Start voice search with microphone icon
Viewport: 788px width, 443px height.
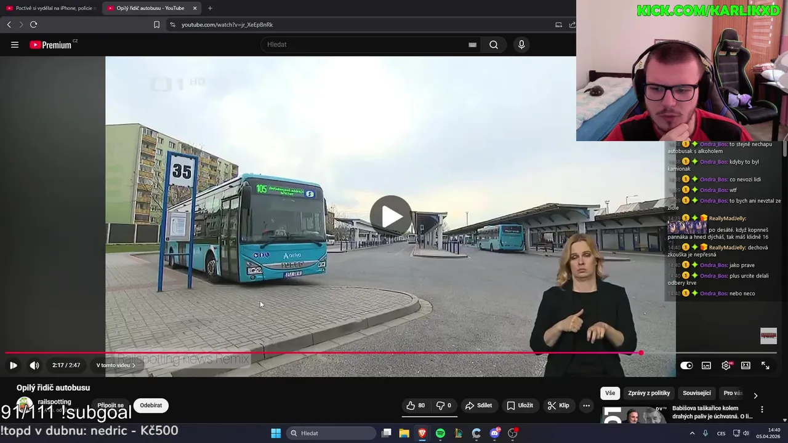521,44
